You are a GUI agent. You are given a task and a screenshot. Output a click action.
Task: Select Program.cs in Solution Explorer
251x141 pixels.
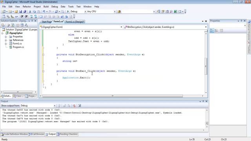click(18, 47)
